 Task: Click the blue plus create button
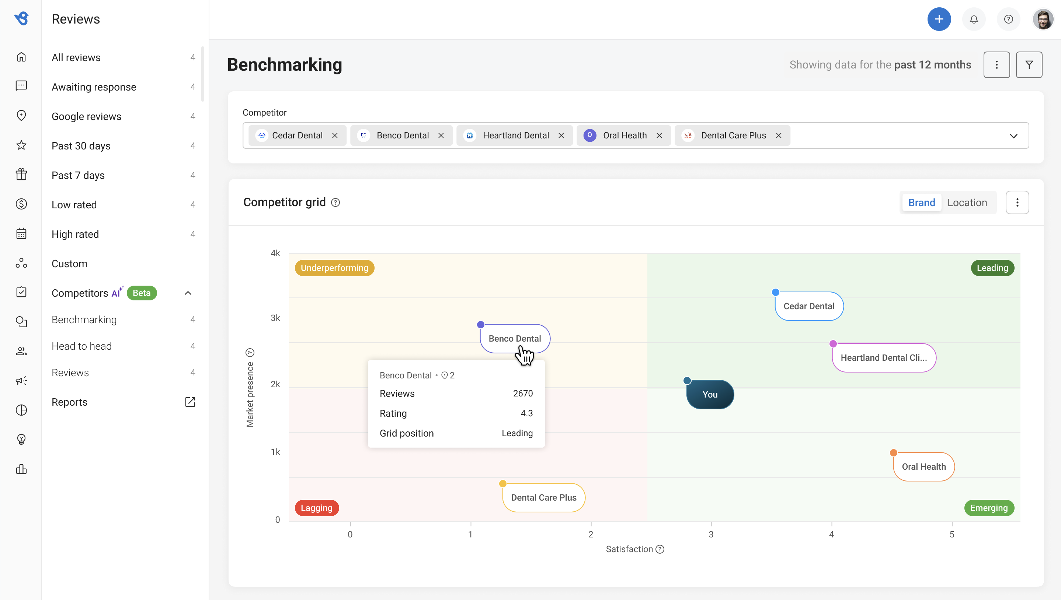pos(939,19)
